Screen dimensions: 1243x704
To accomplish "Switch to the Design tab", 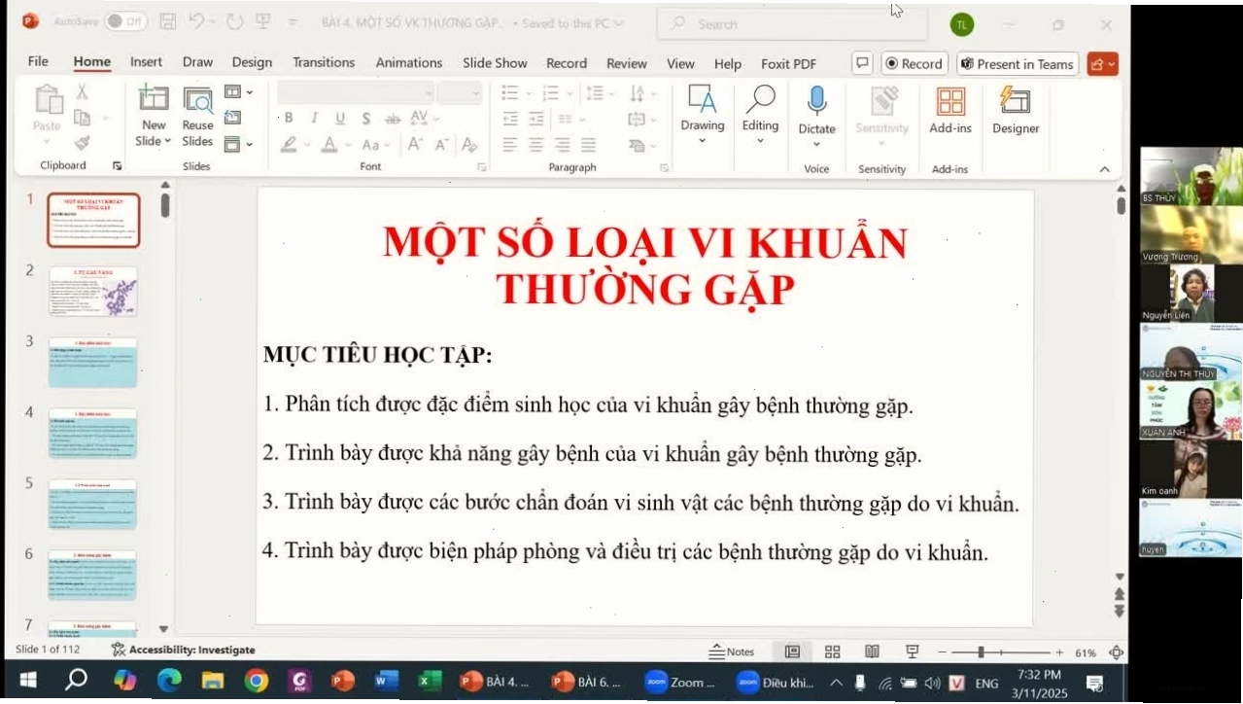I will [x=252, y=62].
